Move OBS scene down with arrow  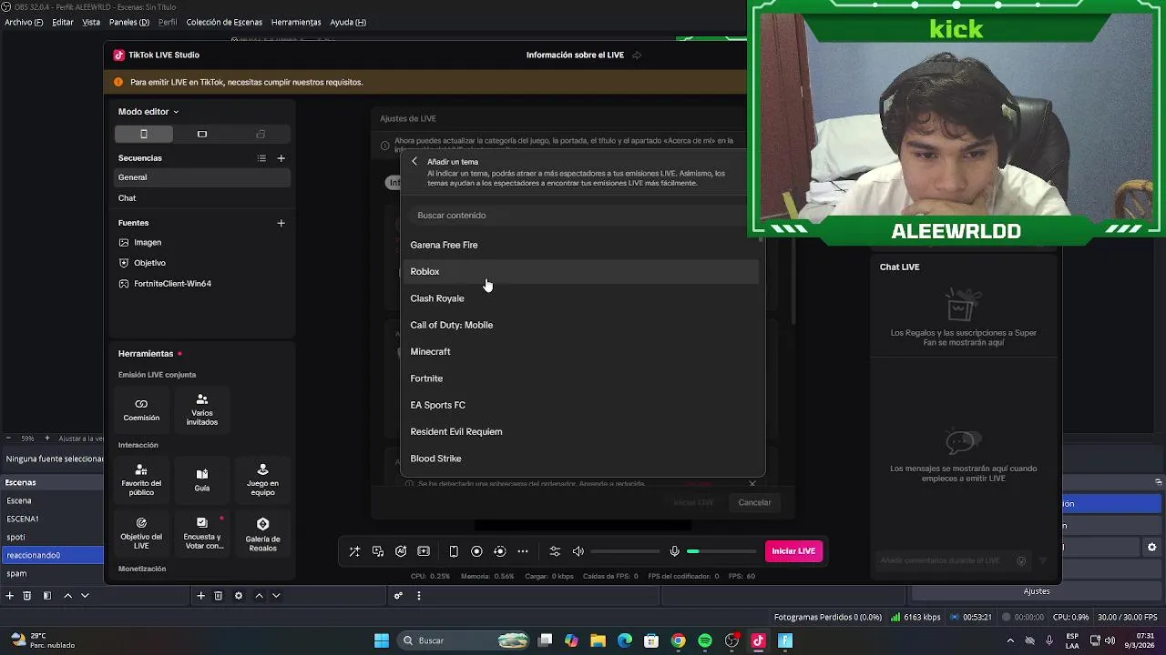85,596
